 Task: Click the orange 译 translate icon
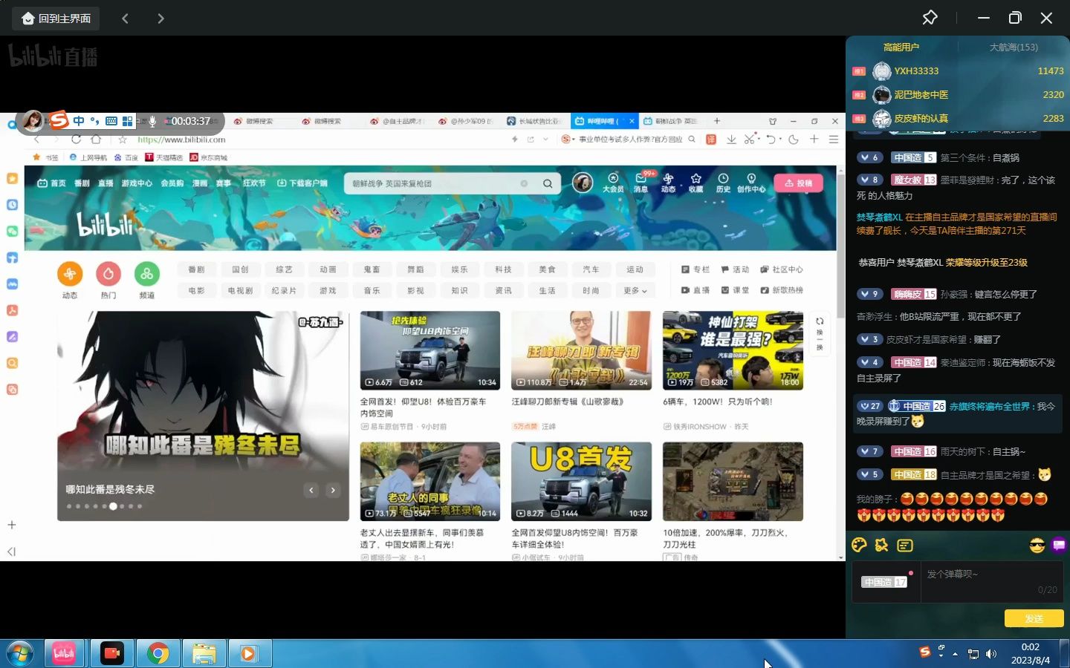click(711, 140)
